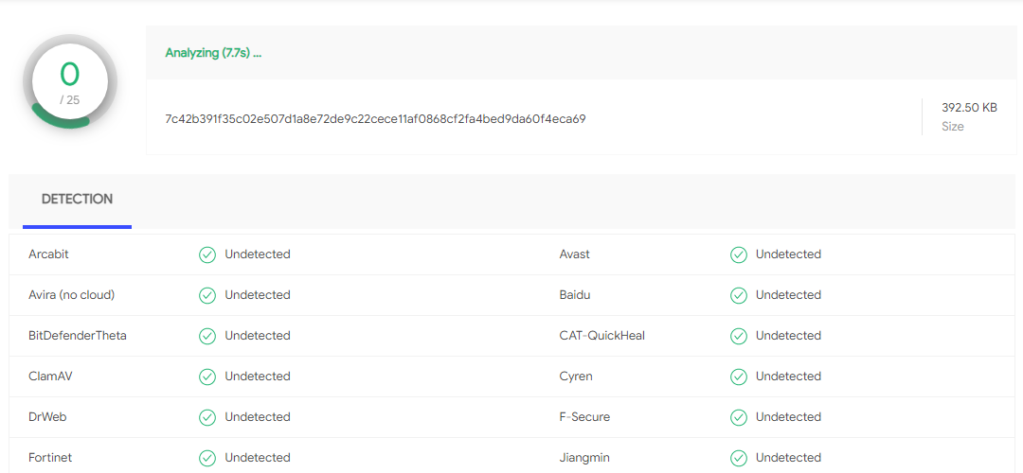This screenshot has width=1023, height=473.
Task: Click the Avira (no cloud) engine name
Action: pyautogui.click(x=72, y=294)
